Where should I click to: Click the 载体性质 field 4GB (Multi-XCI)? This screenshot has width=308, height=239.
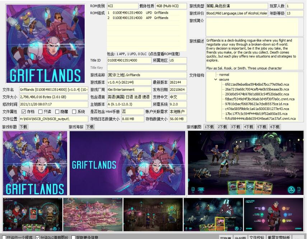click(x=171, y=6)
